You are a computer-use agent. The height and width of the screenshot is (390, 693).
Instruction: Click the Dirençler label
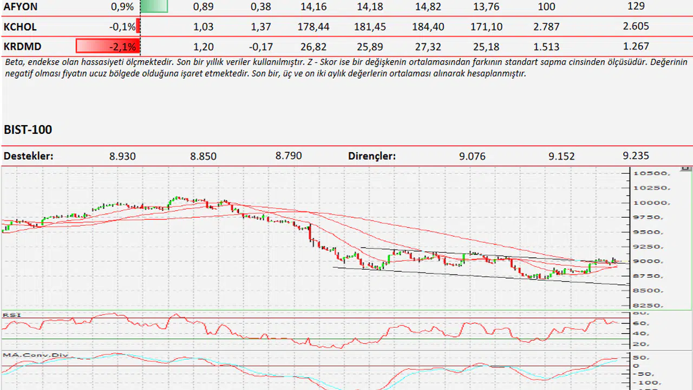click(372, 156)
